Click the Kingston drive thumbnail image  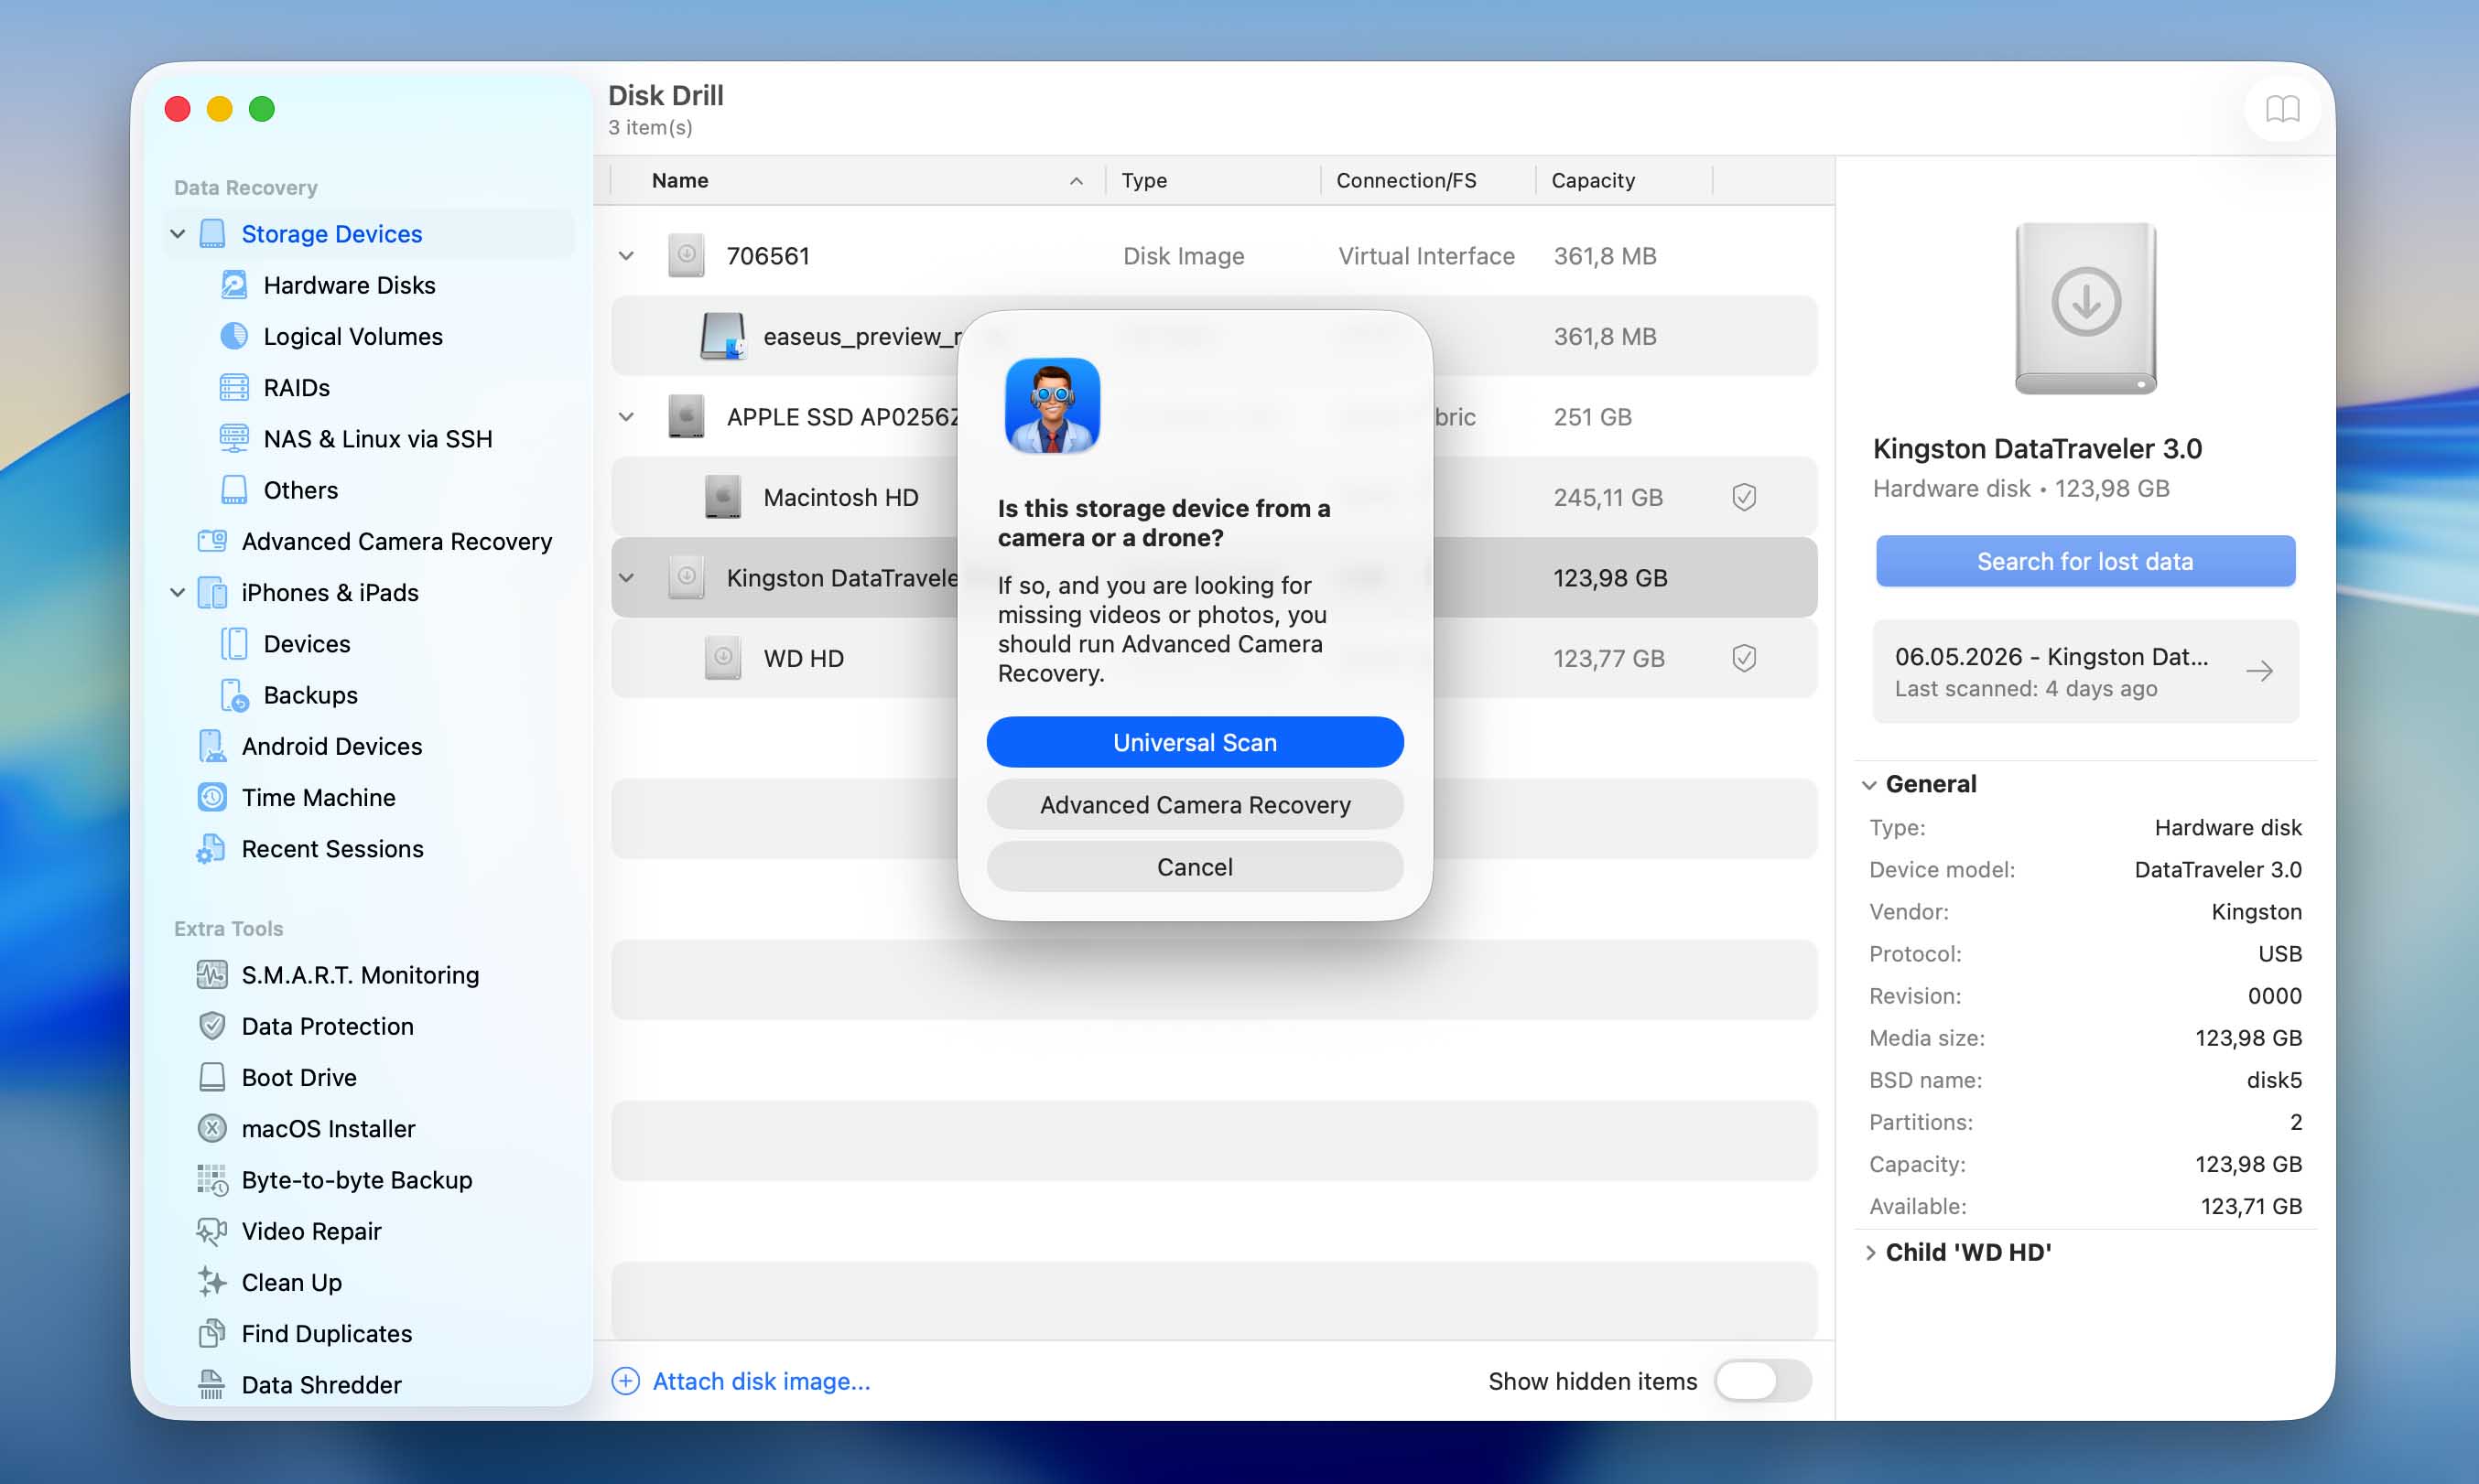(2084, 309)
